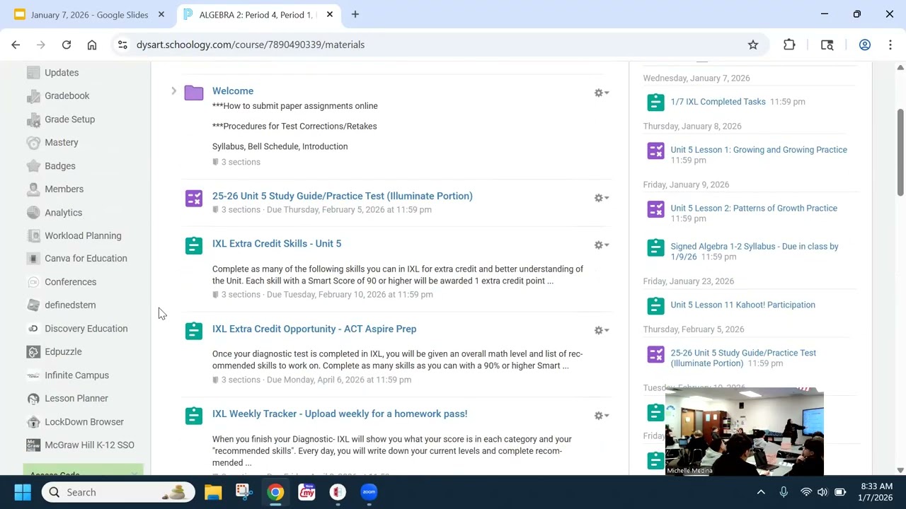Switch to the January 7, 2026 Google Slides tab
This screenshot has width=906, height=509.
pyautogui.click(x=89, y=14)
